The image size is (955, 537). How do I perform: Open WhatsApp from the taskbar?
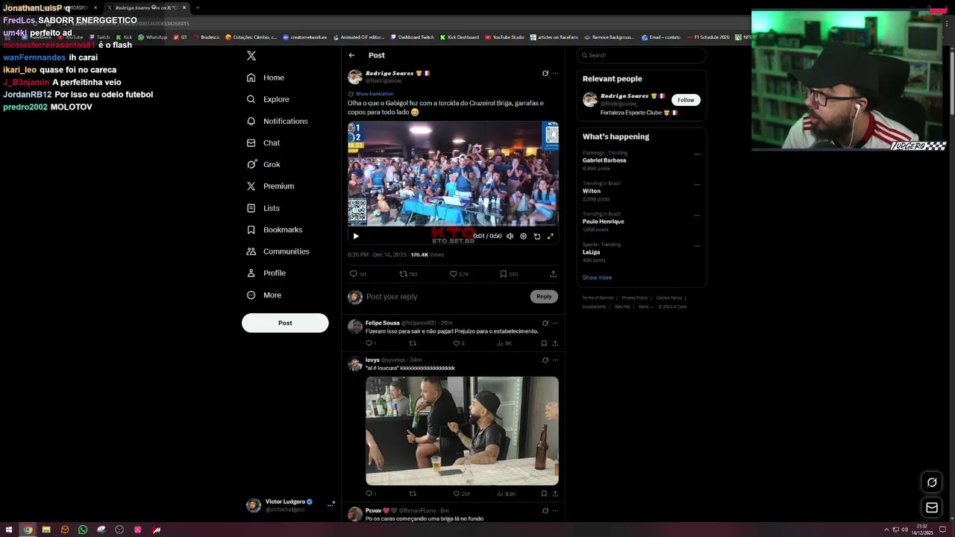83,530
